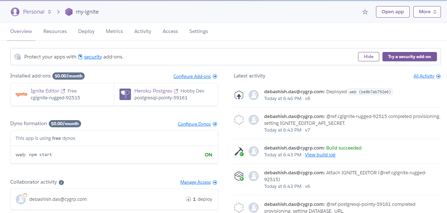
Task: Open the Metrics tab
Action: (x=114, y=31)
